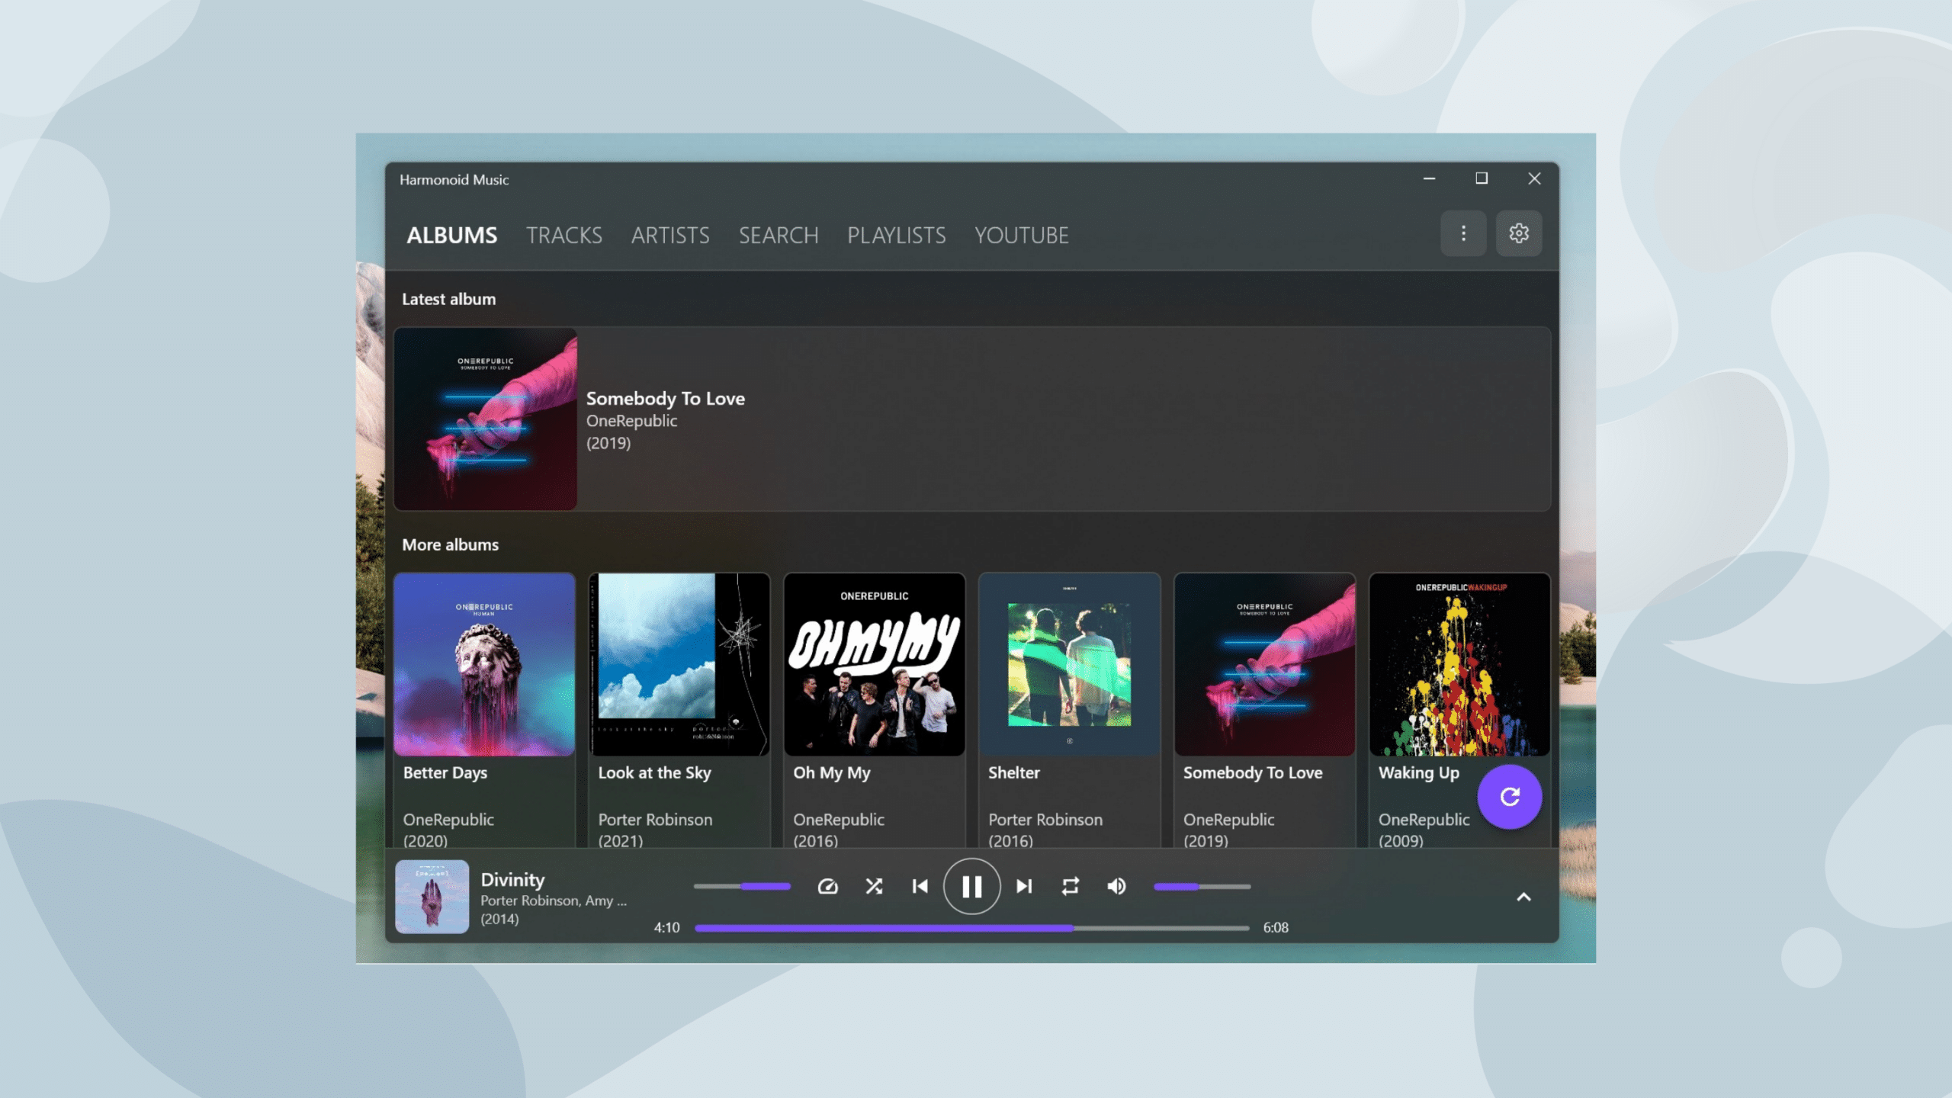Open the Waking Up album cover
This screenshot has width=1952, height=1098.
click(x=1459, y=664)
